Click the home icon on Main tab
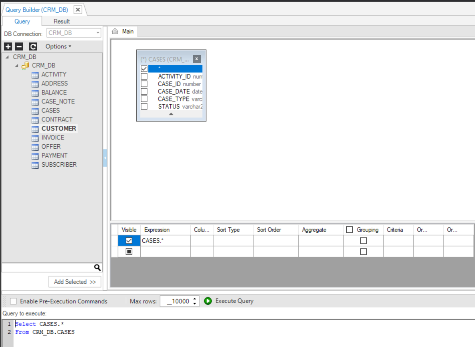Image resolution: width=475 pixels, height=347 pixels. [115, 31]
